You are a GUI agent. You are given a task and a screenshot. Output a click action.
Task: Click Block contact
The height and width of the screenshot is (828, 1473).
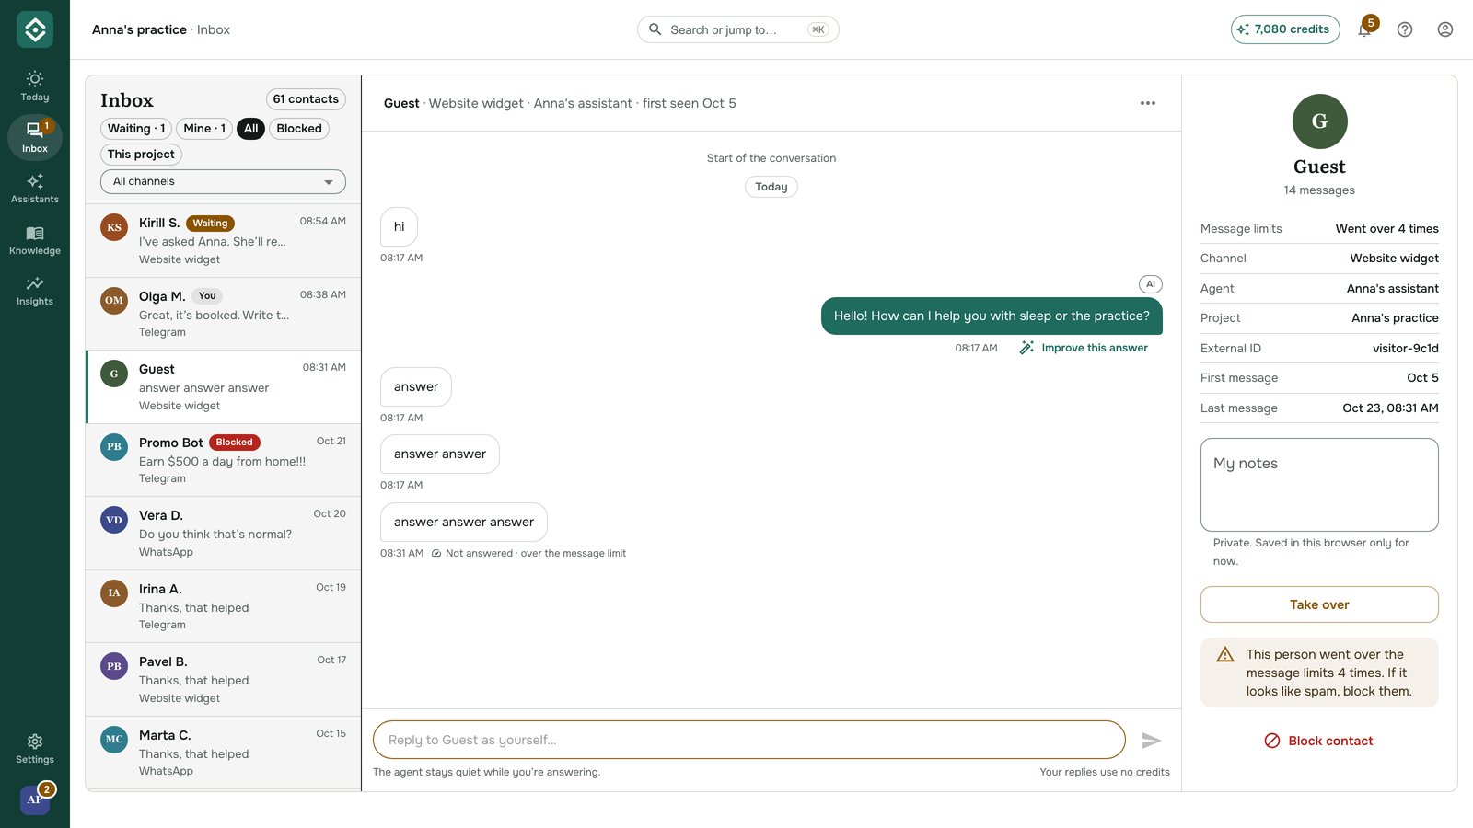coord(1319,741)
